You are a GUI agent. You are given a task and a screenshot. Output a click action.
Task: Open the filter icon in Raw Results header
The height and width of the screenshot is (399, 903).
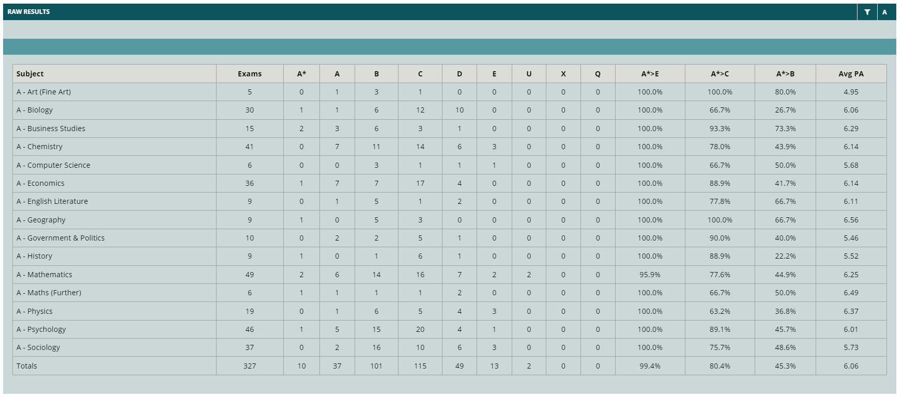pos(867,12)
